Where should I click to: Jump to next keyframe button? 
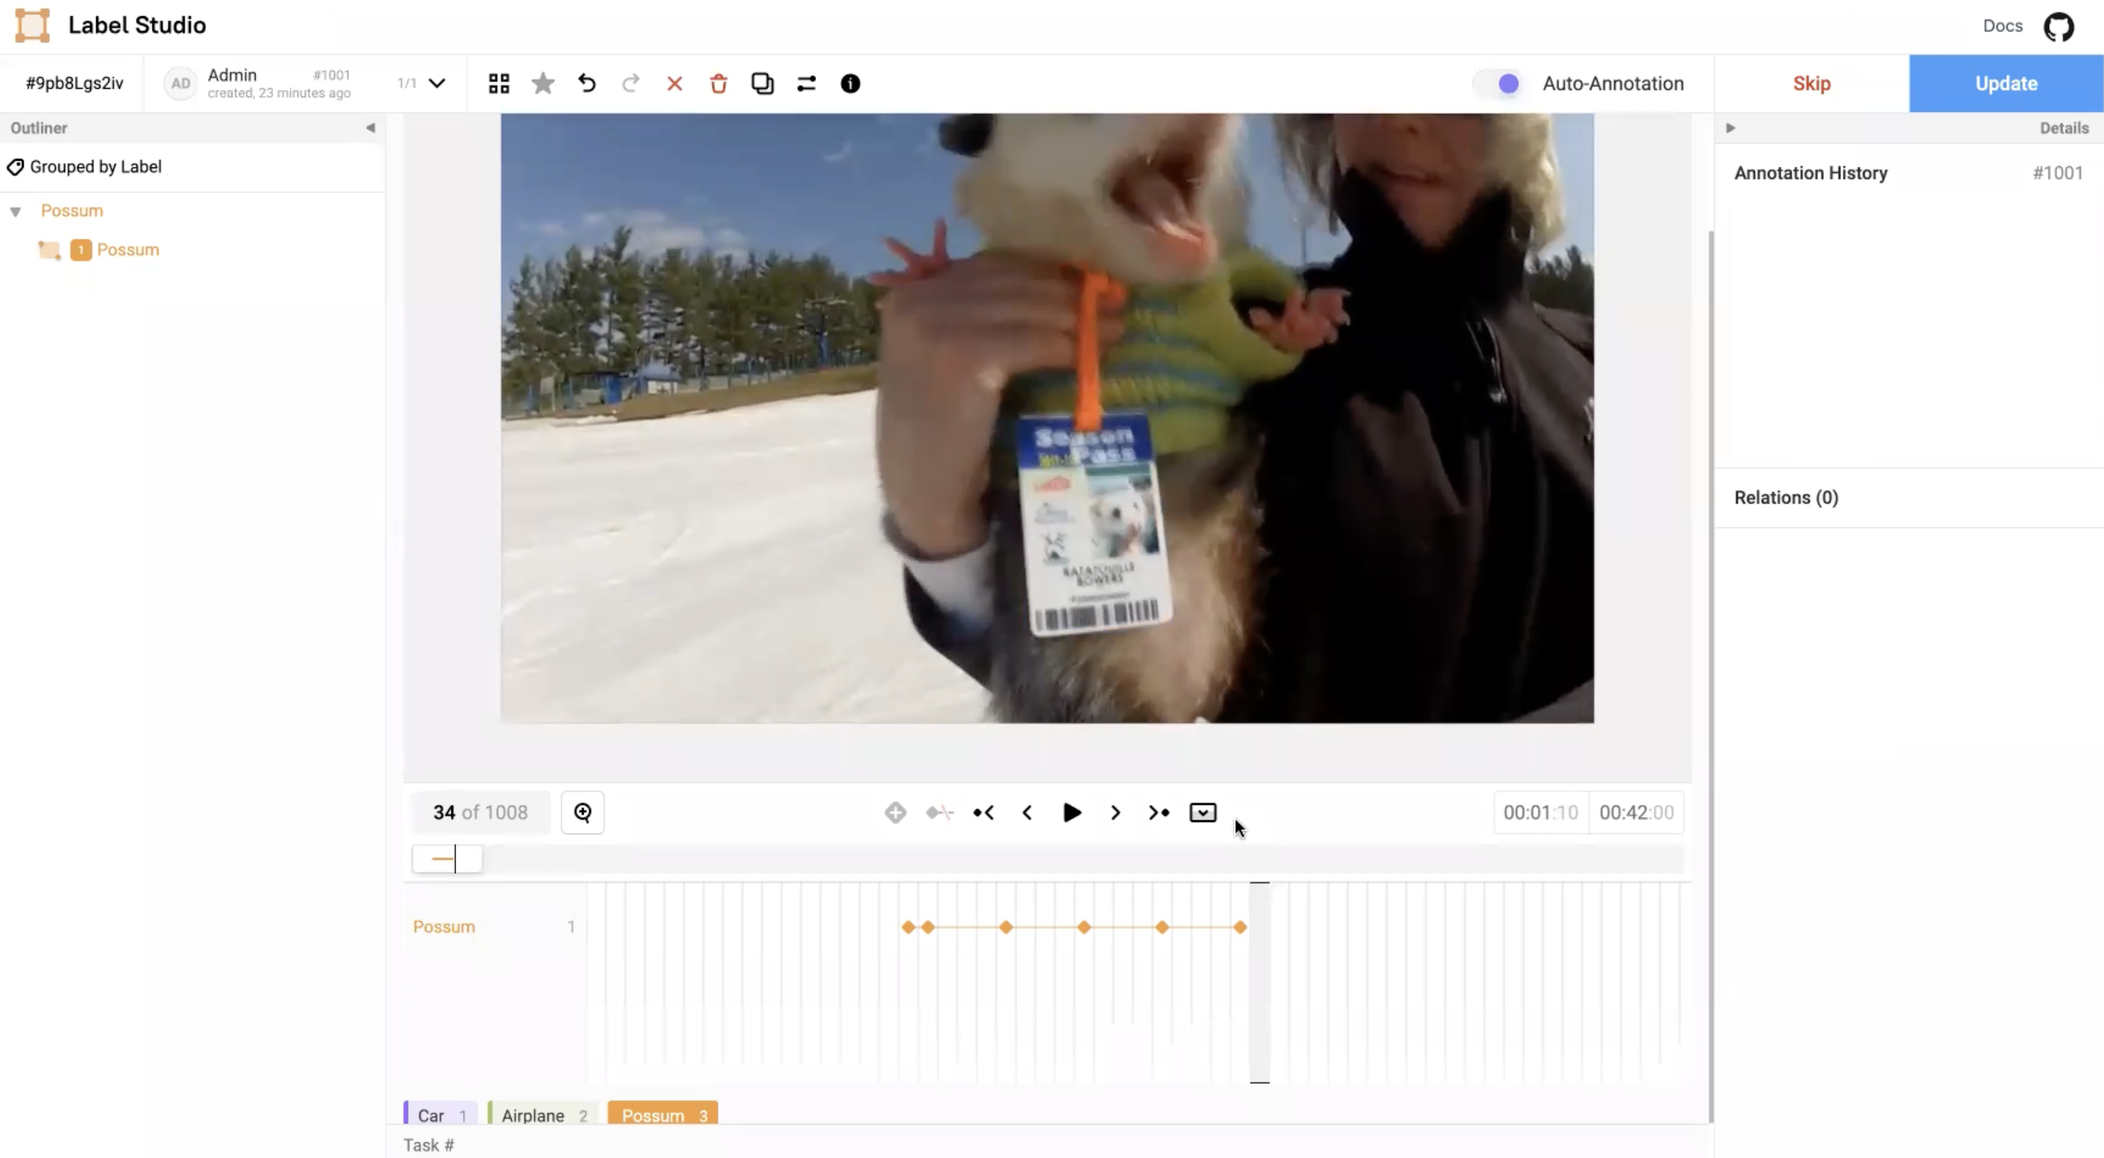coord(1158,812)
